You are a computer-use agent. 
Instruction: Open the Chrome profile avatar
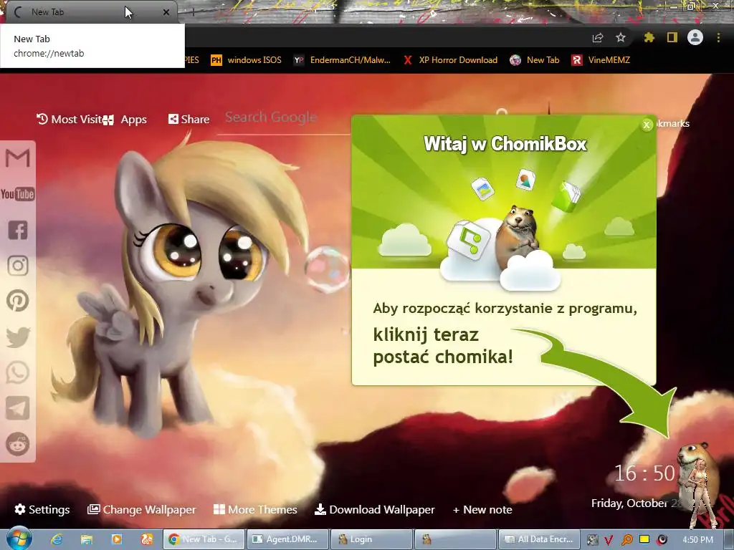coord(695,37)
